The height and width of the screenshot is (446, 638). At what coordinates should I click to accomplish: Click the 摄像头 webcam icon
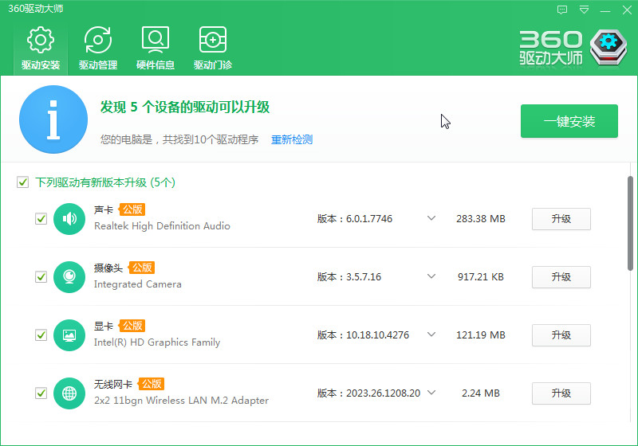[x=69, y=277]
